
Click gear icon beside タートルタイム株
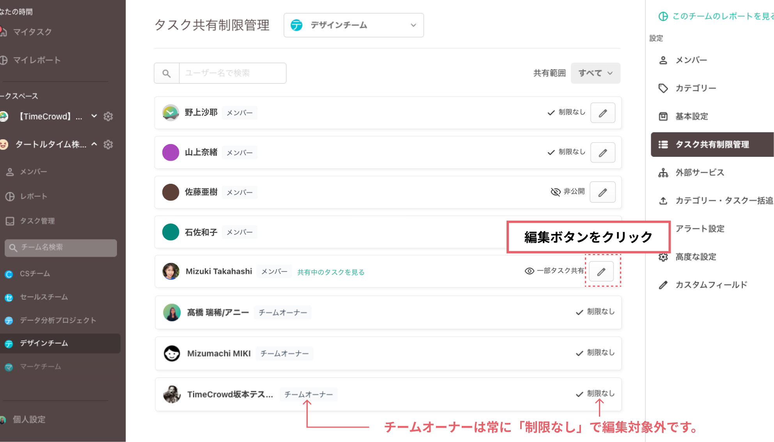click(x=108, y=145)
